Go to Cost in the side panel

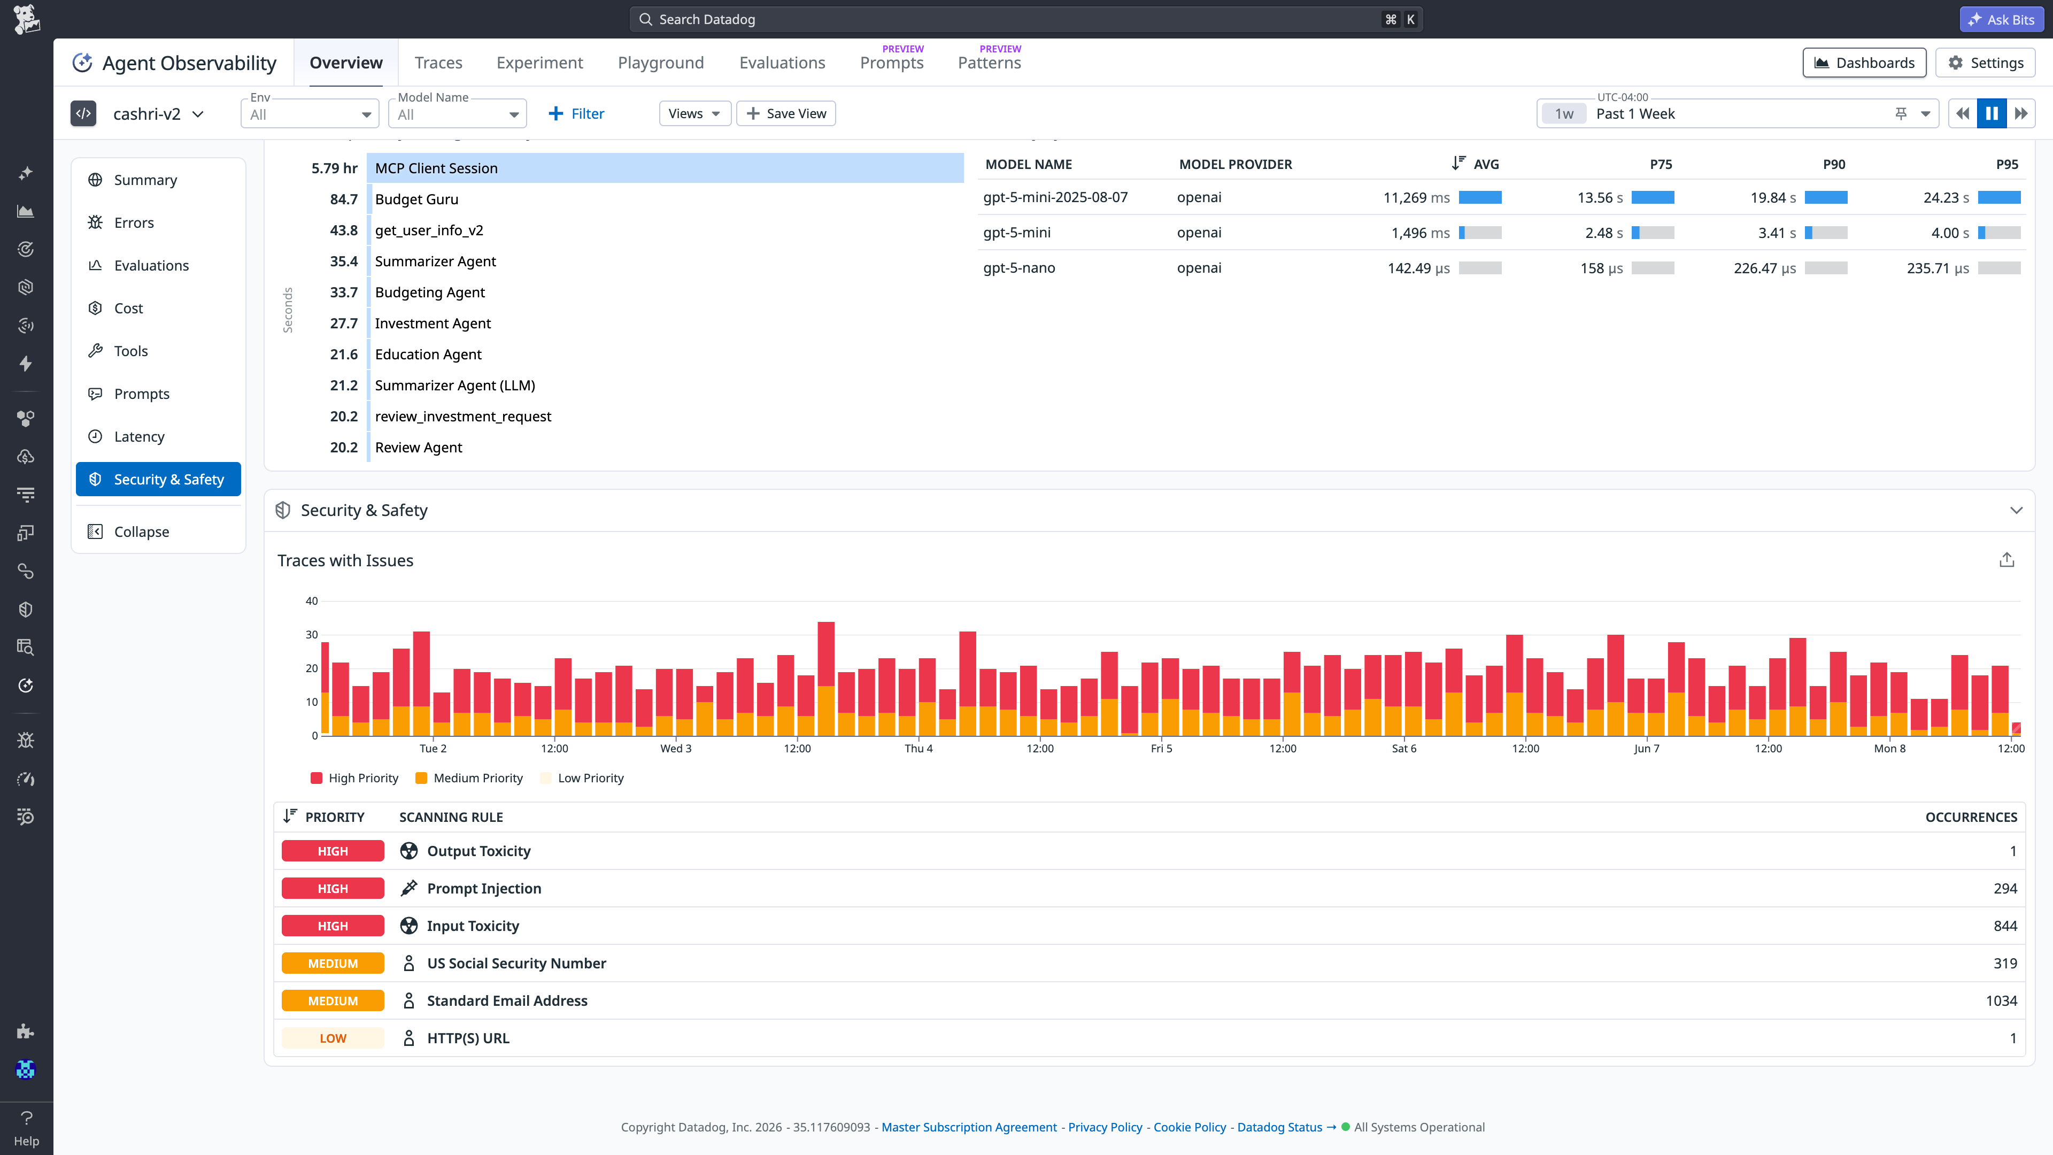pyautogui.click(x=159, y=309)
